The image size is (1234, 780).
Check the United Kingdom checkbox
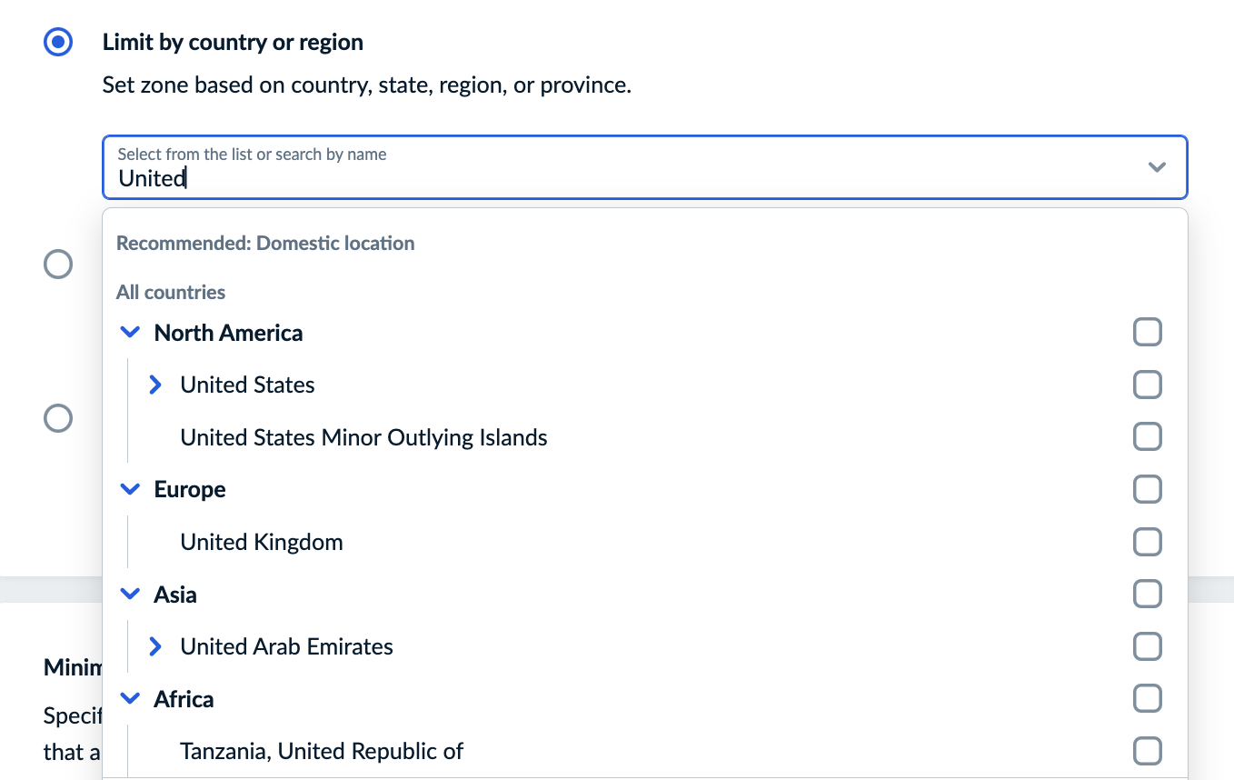click(1147, 541)
